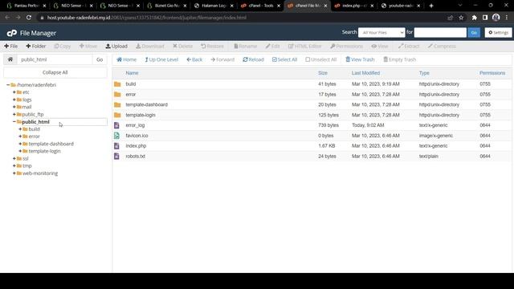Expand the web-monitoring folder in the tree
Image resolution: width=514 pixels, height=289 pixels.
[x=14, y=173]
